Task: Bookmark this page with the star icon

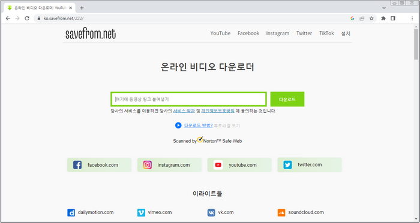Action: (371, 19)
